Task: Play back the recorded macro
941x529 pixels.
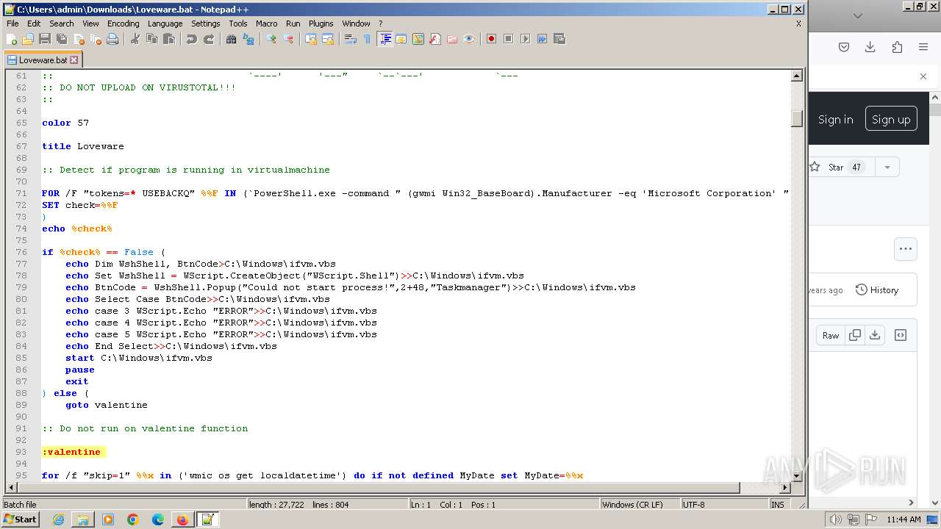Action: tap(525, 39)
